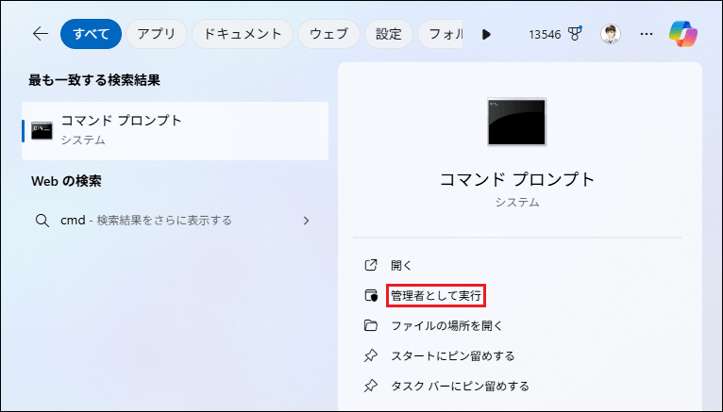The height and width of the screenshot is (412, 723).
Task: Click the shield icon for 管理者として実行
Action: pos(371,296)
